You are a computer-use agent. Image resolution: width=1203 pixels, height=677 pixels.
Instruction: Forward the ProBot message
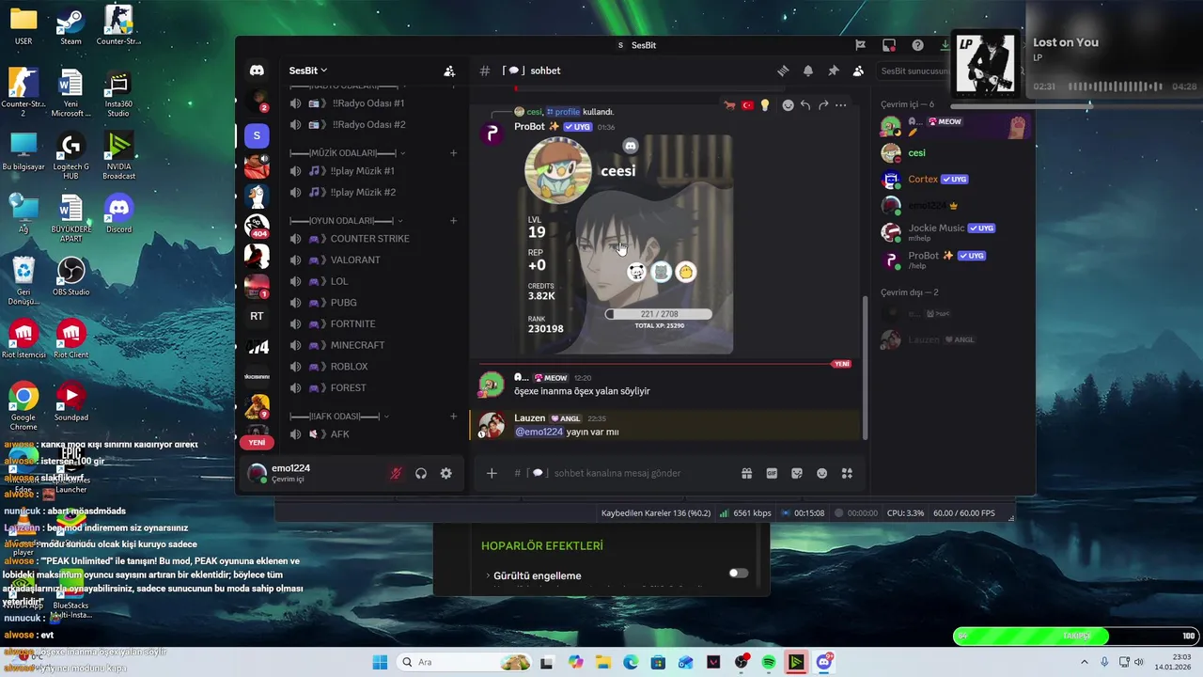[x=823, y=104]
